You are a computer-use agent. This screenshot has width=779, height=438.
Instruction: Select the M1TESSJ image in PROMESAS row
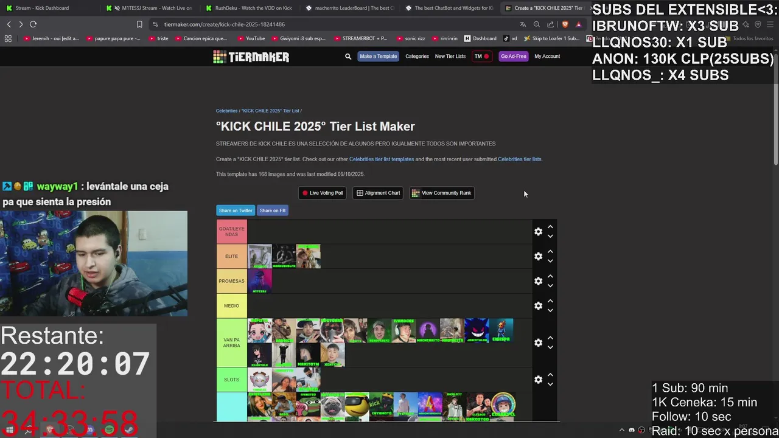[259, 281]
